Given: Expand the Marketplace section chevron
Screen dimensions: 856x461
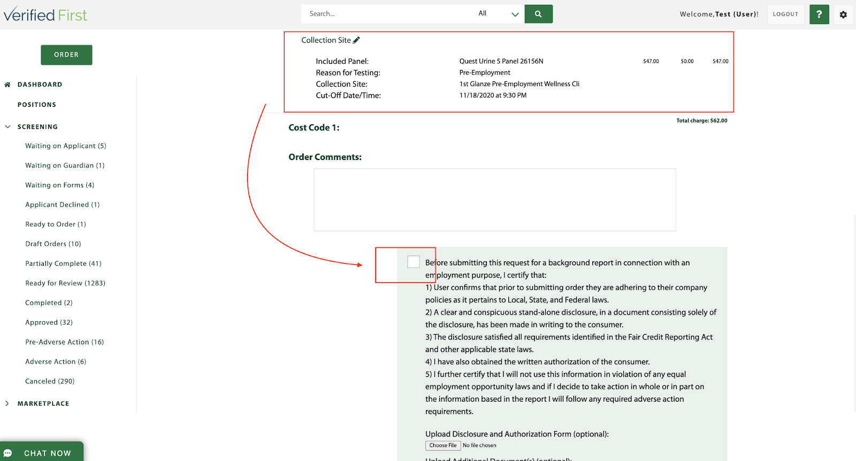Looking at the screenshot, I should (7, 404).
